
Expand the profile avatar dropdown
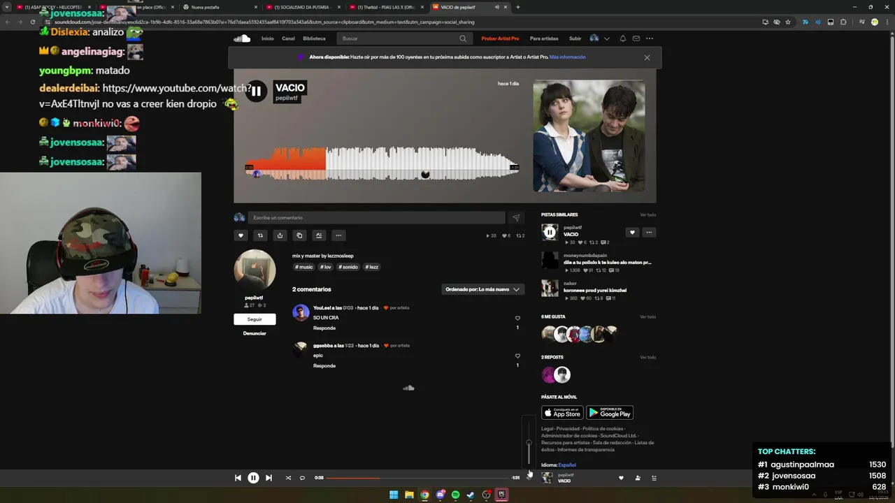pos(600,38)
